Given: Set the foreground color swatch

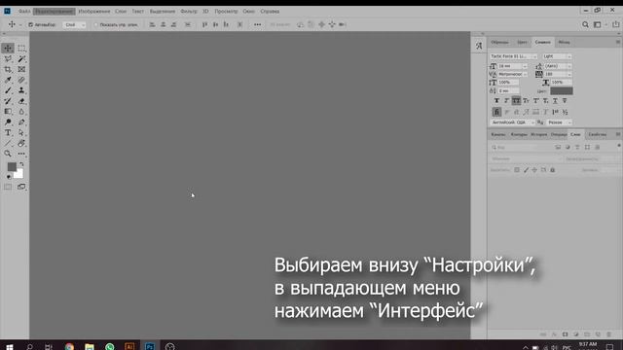Looking at the screenshot, I should coord(12,166).
